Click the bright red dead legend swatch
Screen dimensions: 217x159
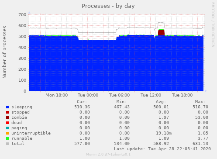pyautogui.click(x=7, y=123)
